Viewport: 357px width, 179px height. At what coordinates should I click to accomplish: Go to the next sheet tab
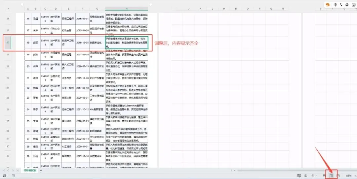point(13,170)
